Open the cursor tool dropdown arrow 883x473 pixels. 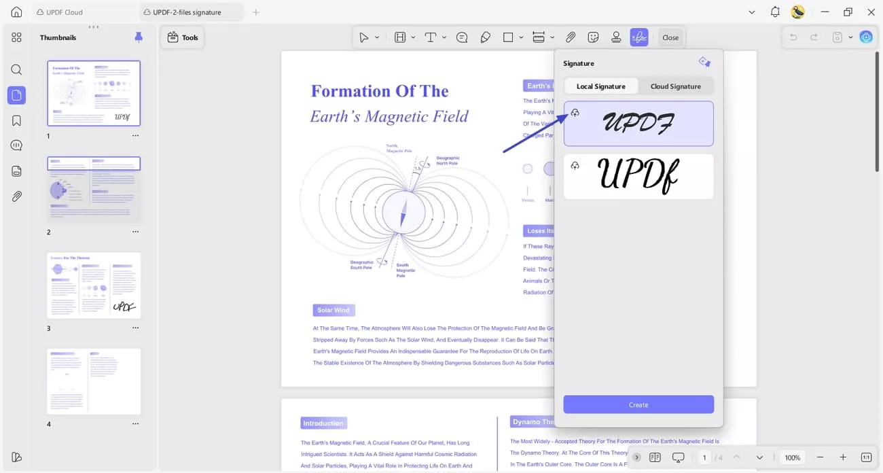point(377,37)
